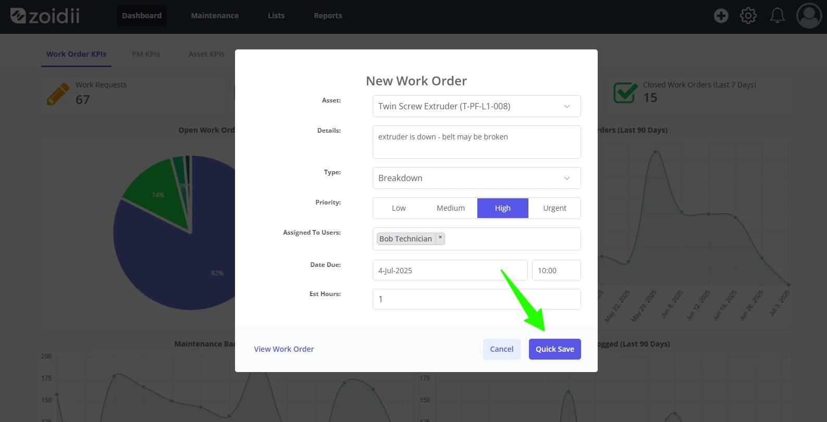Click the Work Requests pencil icon
This screenshot has width=827, height=422.
click(58, 94)
